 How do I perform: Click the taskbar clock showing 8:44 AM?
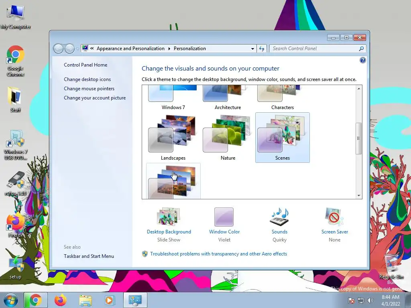click(x=391, y=300)
